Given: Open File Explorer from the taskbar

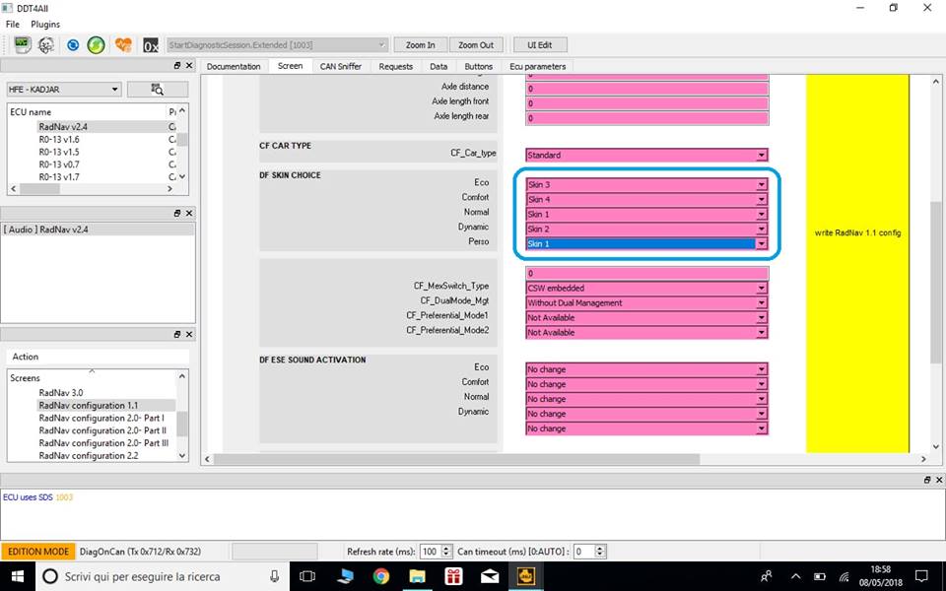Looking at the screenshot, I should pyautogui.click(x=417, y=576).
